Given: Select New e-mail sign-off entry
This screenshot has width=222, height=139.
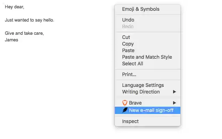Looking at the screenshot, I should coord(151,110).
